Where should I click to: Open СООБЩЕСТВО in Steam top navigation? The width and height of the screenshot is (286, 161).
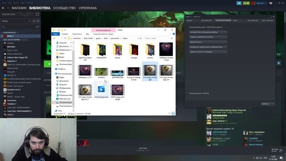click(64, 8)
